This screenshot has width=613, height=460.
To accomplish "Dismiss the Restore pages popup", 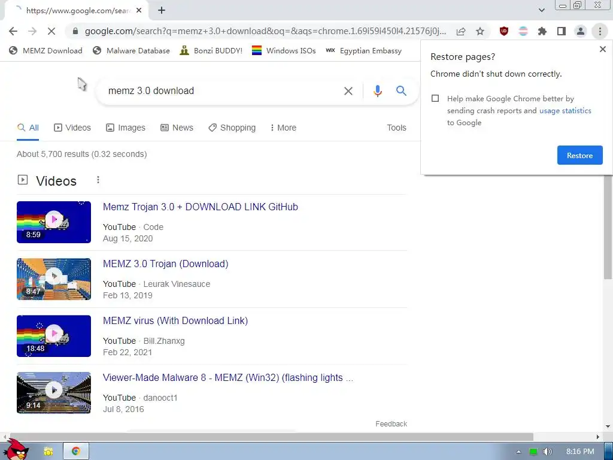I will pyautogui.click(x=602, y=49).
